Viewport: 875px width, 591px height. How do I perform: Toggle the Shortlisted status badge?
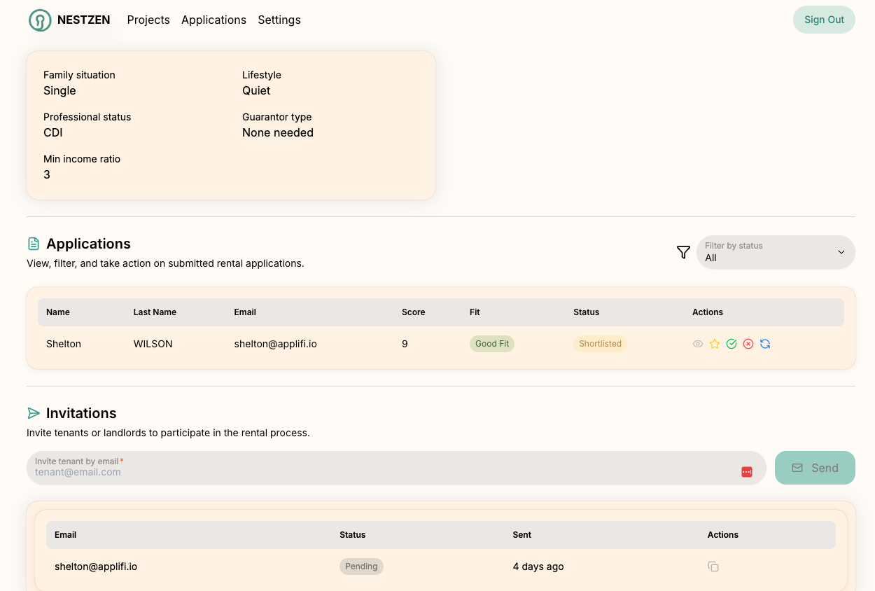tap(600, 344)
